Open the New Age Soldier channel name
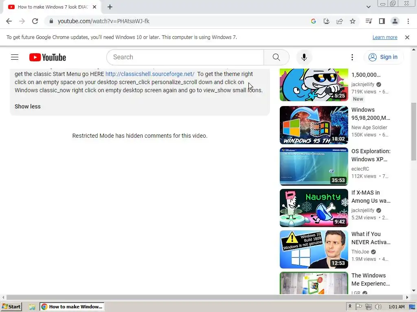Image resolution: width=417 pixels, height=312 pixels. (369, 127)
